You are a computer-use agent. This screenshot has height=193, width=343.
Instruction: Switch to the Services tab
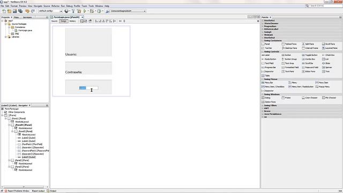click(x=27, y=17)
